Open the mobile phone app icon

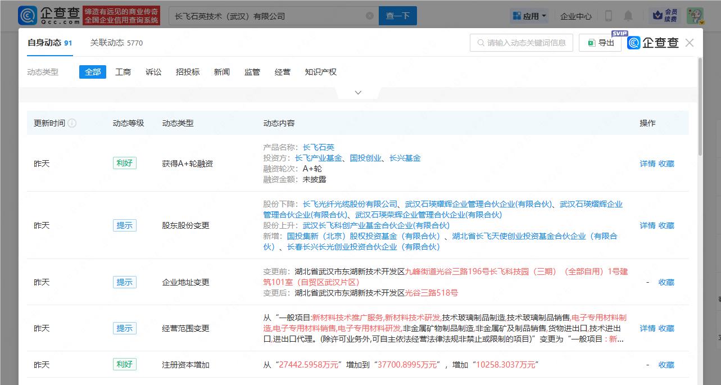point(609,16)
